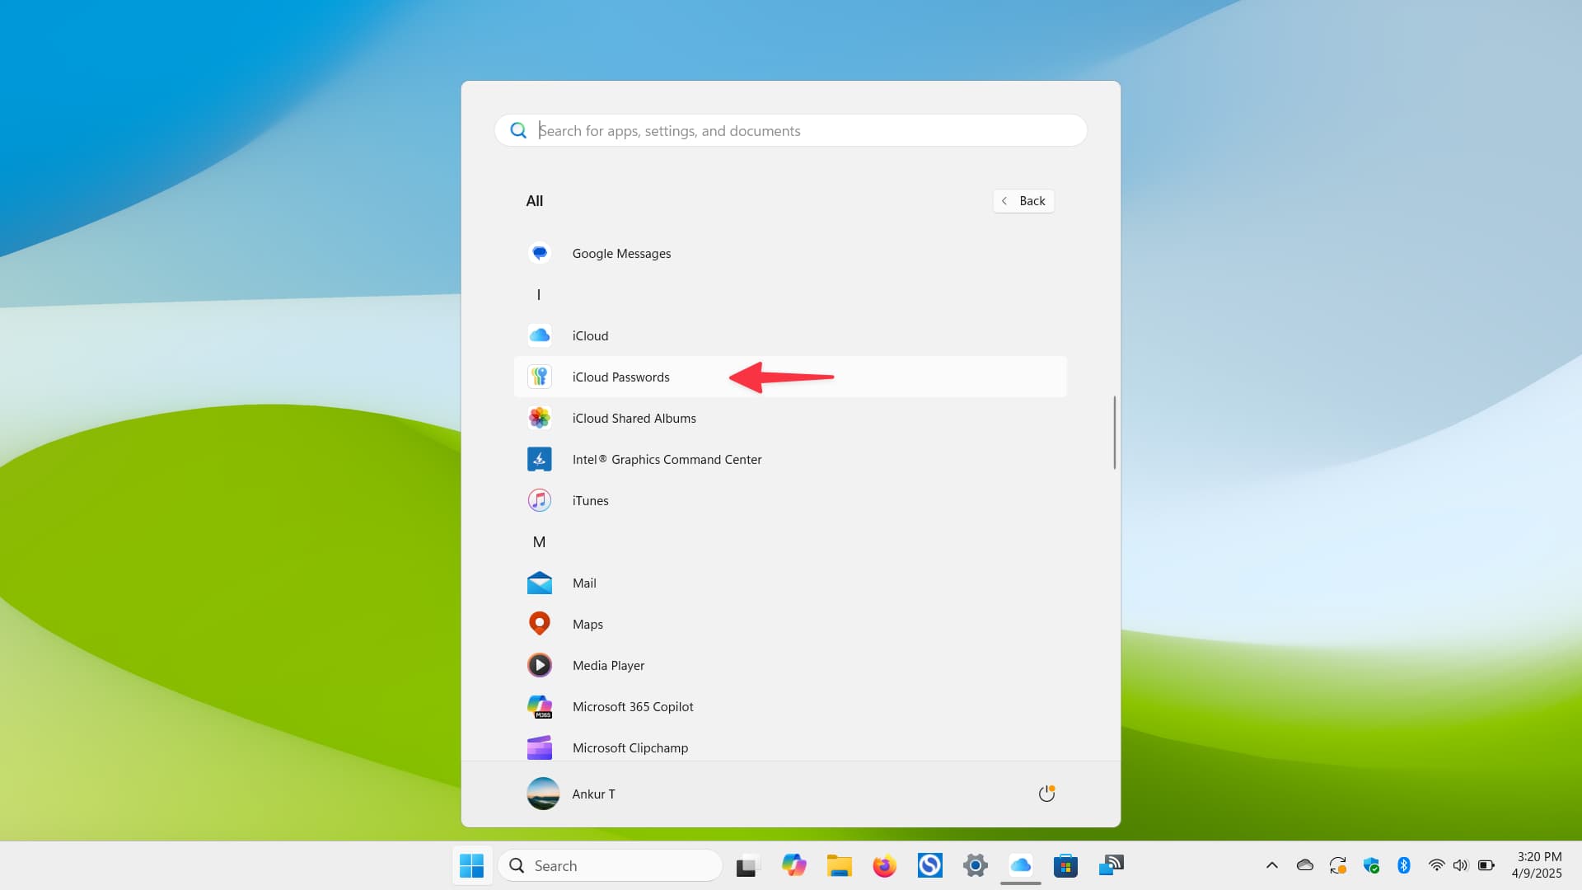
Task: Open the blue circular app icon next to Firefox
Action: [929, 865]
